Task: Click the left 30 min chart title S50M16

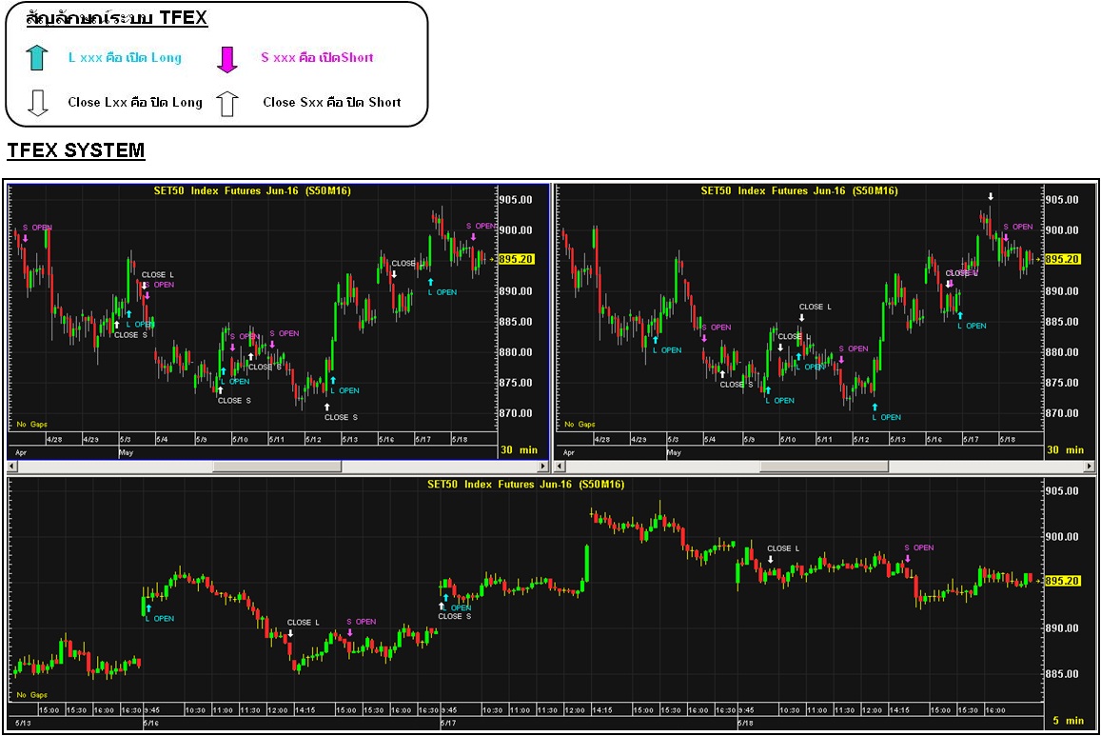Action: tap(252, 190)
